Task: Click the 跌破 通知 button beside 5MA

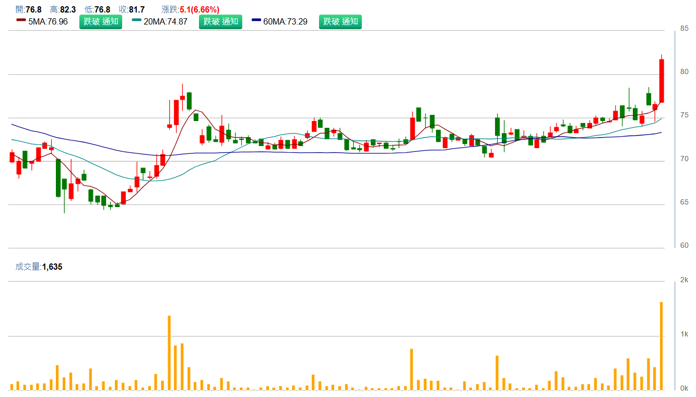Action: pos(101,21)
